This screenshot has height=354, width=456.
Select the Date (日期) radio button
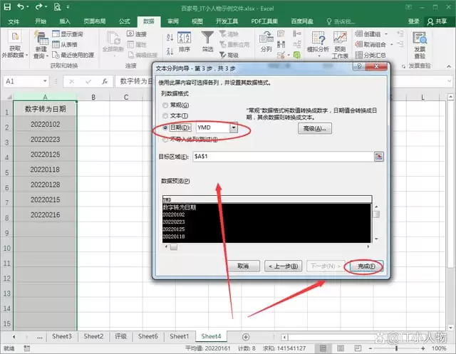tap(165, 127)
